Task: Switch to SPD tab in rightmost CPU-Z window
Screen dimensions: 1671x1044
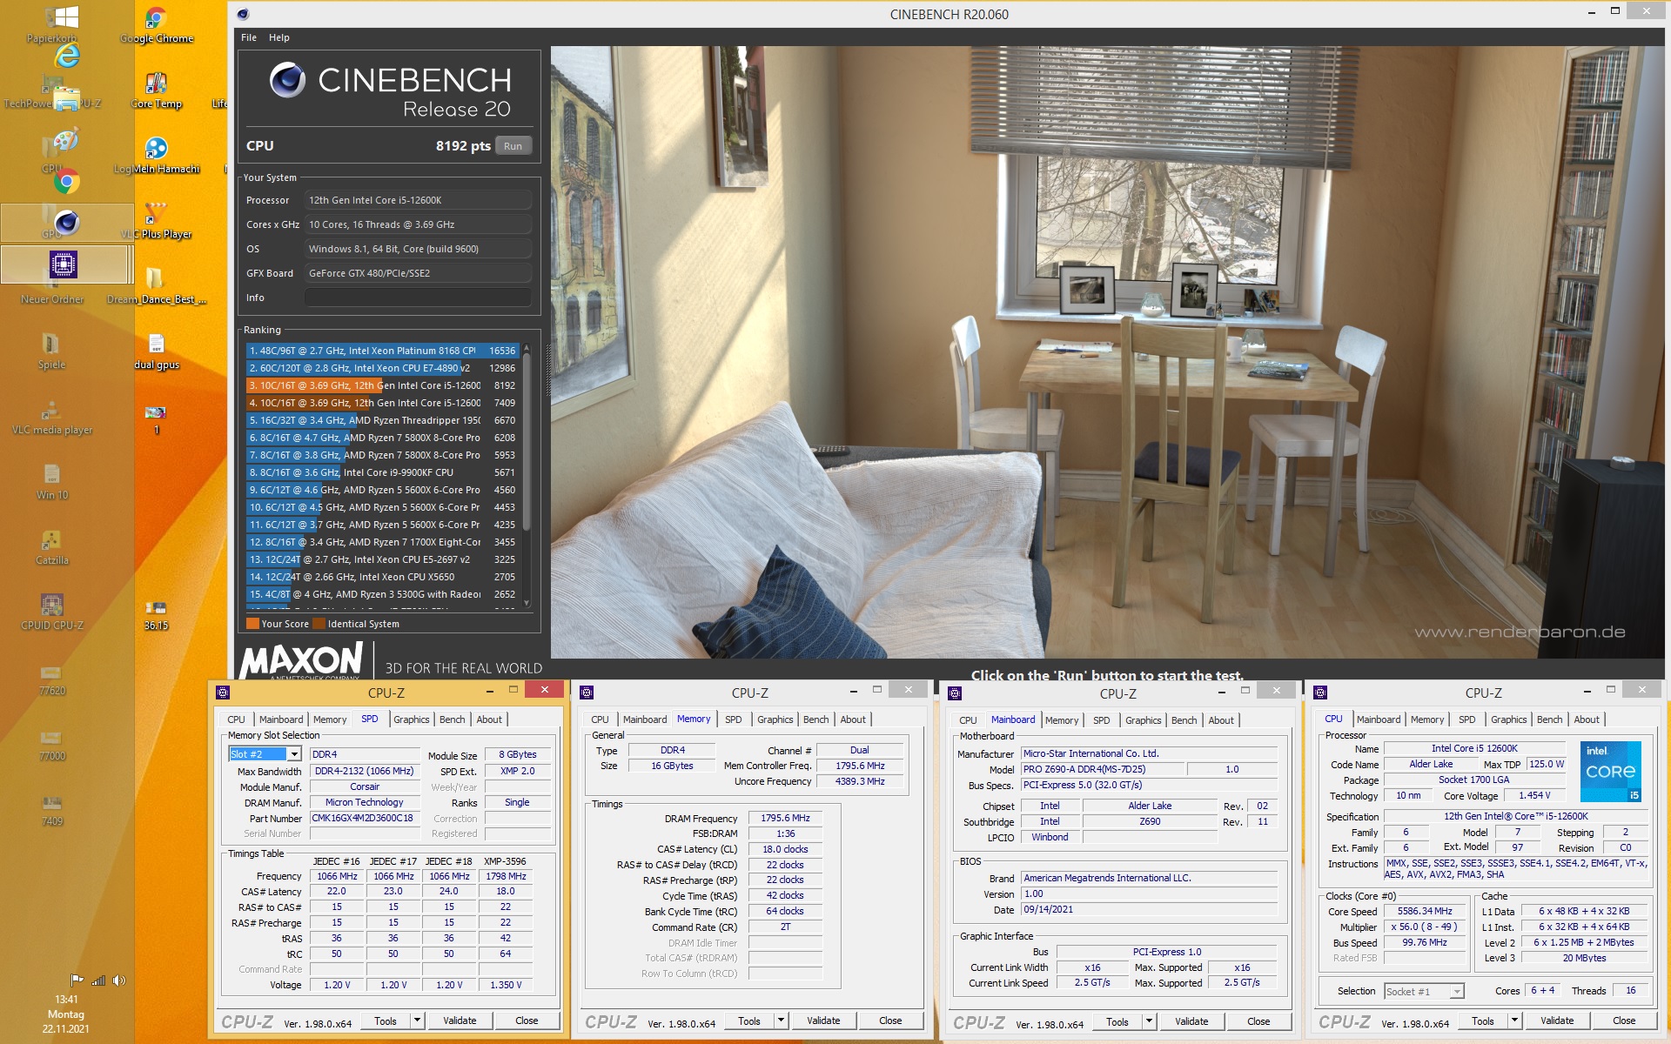Action: coord(1466,719)
